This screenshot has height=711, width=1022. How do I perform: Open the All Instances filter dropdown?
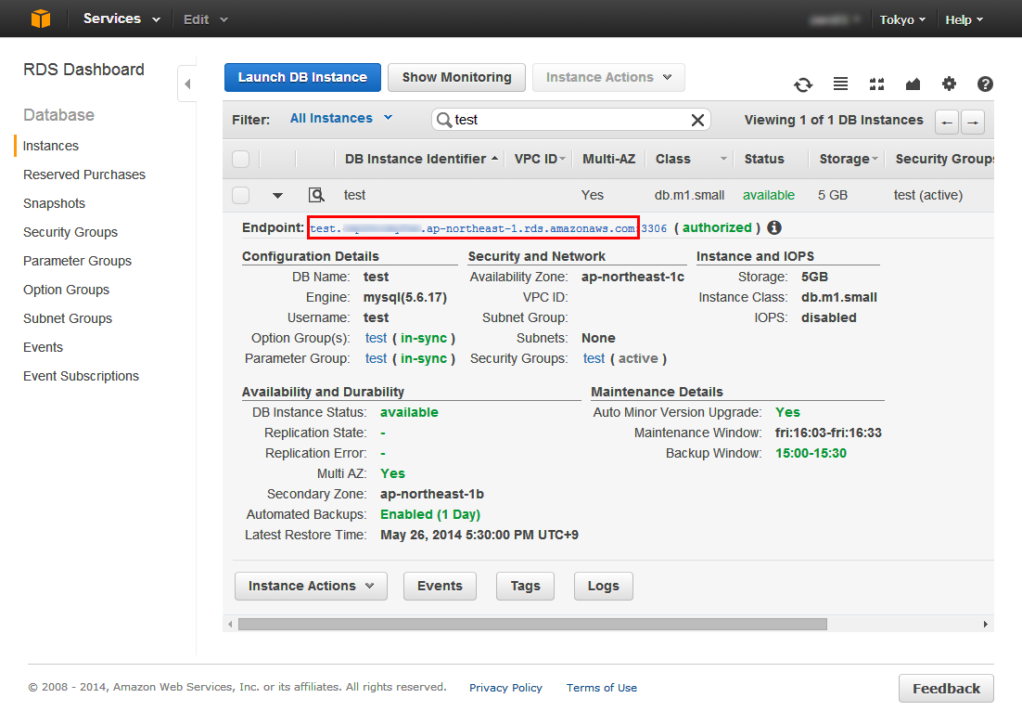tap(341, 118)
